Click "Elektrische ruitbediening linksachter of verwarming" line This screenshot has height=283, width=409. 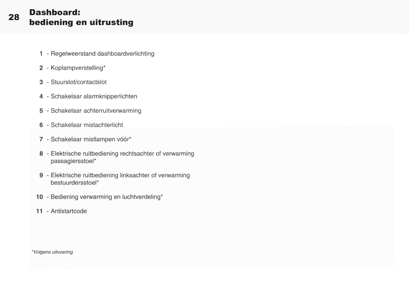pos(120,175)
